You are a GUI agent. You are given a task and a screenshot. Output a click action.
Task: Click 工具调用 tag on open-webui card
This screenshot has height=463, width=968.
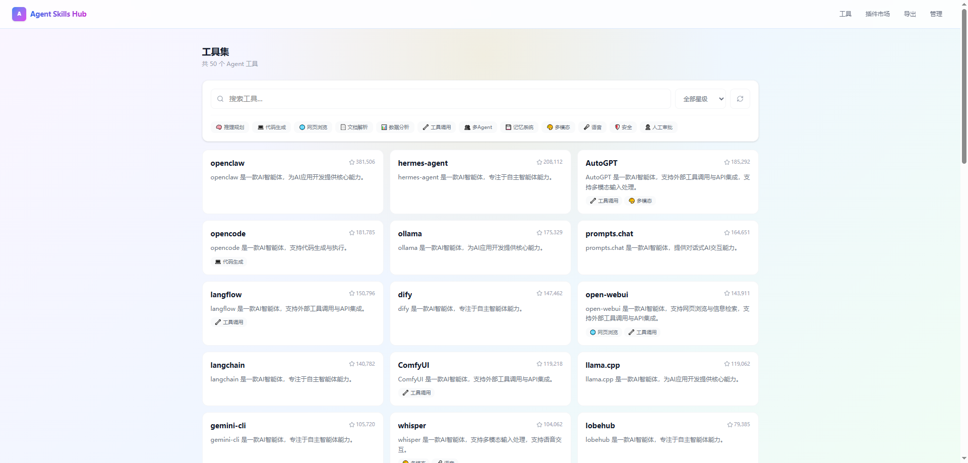642,333
